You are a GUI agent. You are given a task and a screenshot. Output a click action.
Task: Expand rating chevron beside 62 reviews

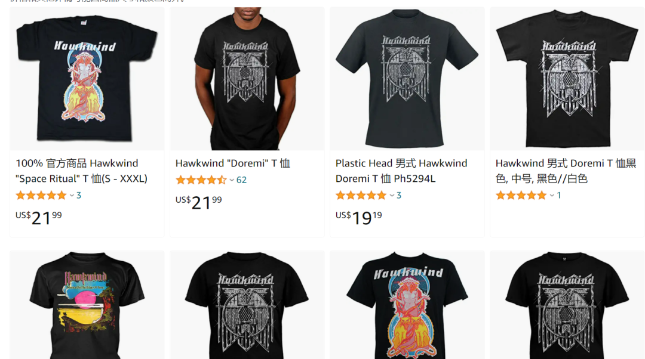232,180
